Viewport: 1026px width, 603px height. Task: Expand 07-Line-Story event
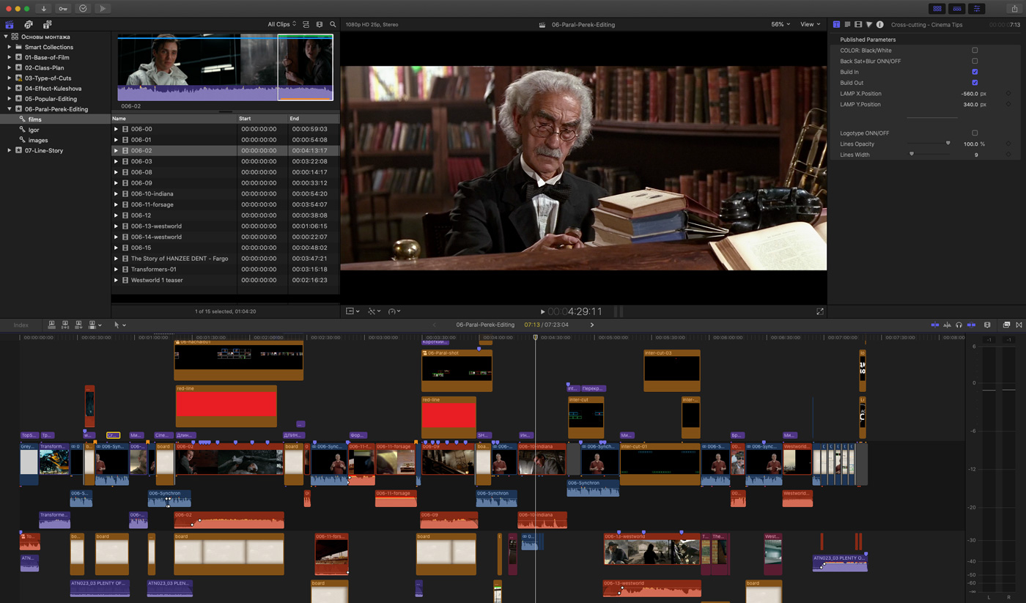pos(10,150)
